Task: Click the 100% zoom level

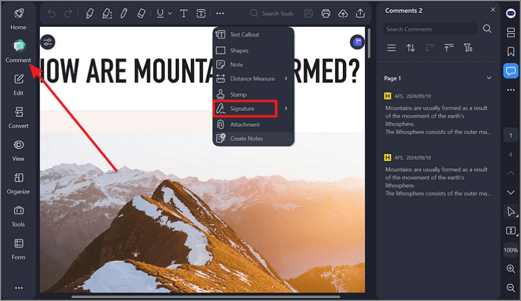Action: coord(511,250)
